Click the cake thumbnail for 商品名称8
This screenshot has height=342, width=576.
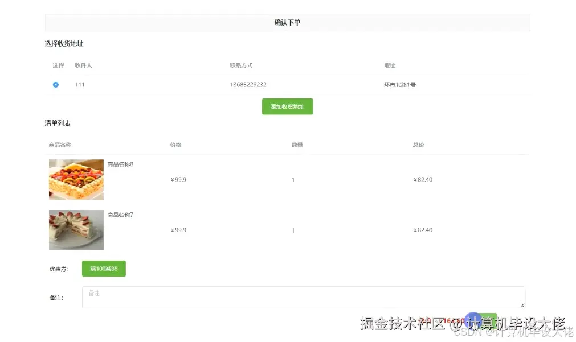point(76,179)
